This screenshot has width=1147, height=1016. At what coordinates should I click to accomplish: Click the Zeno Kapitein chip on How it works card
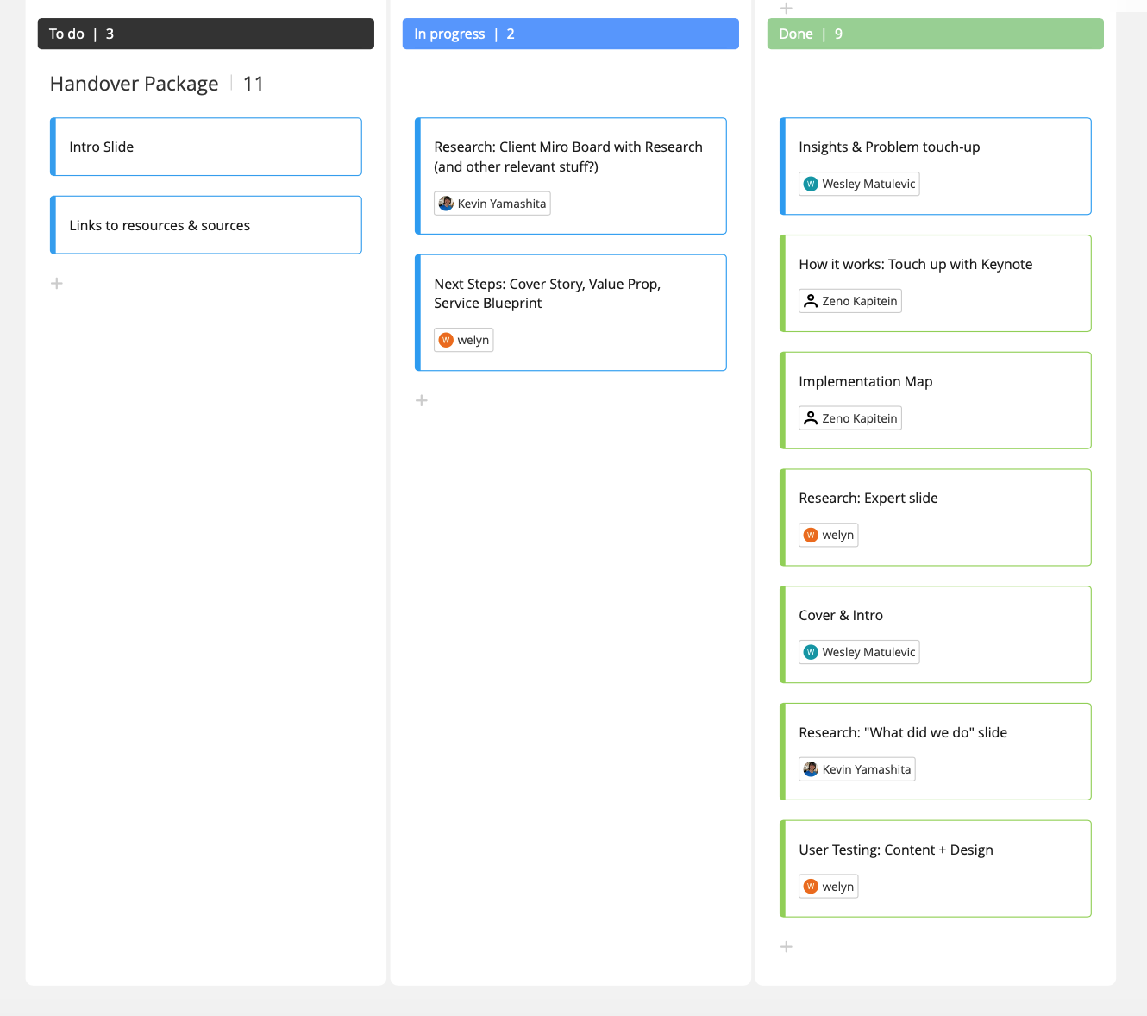coord(849,300)
